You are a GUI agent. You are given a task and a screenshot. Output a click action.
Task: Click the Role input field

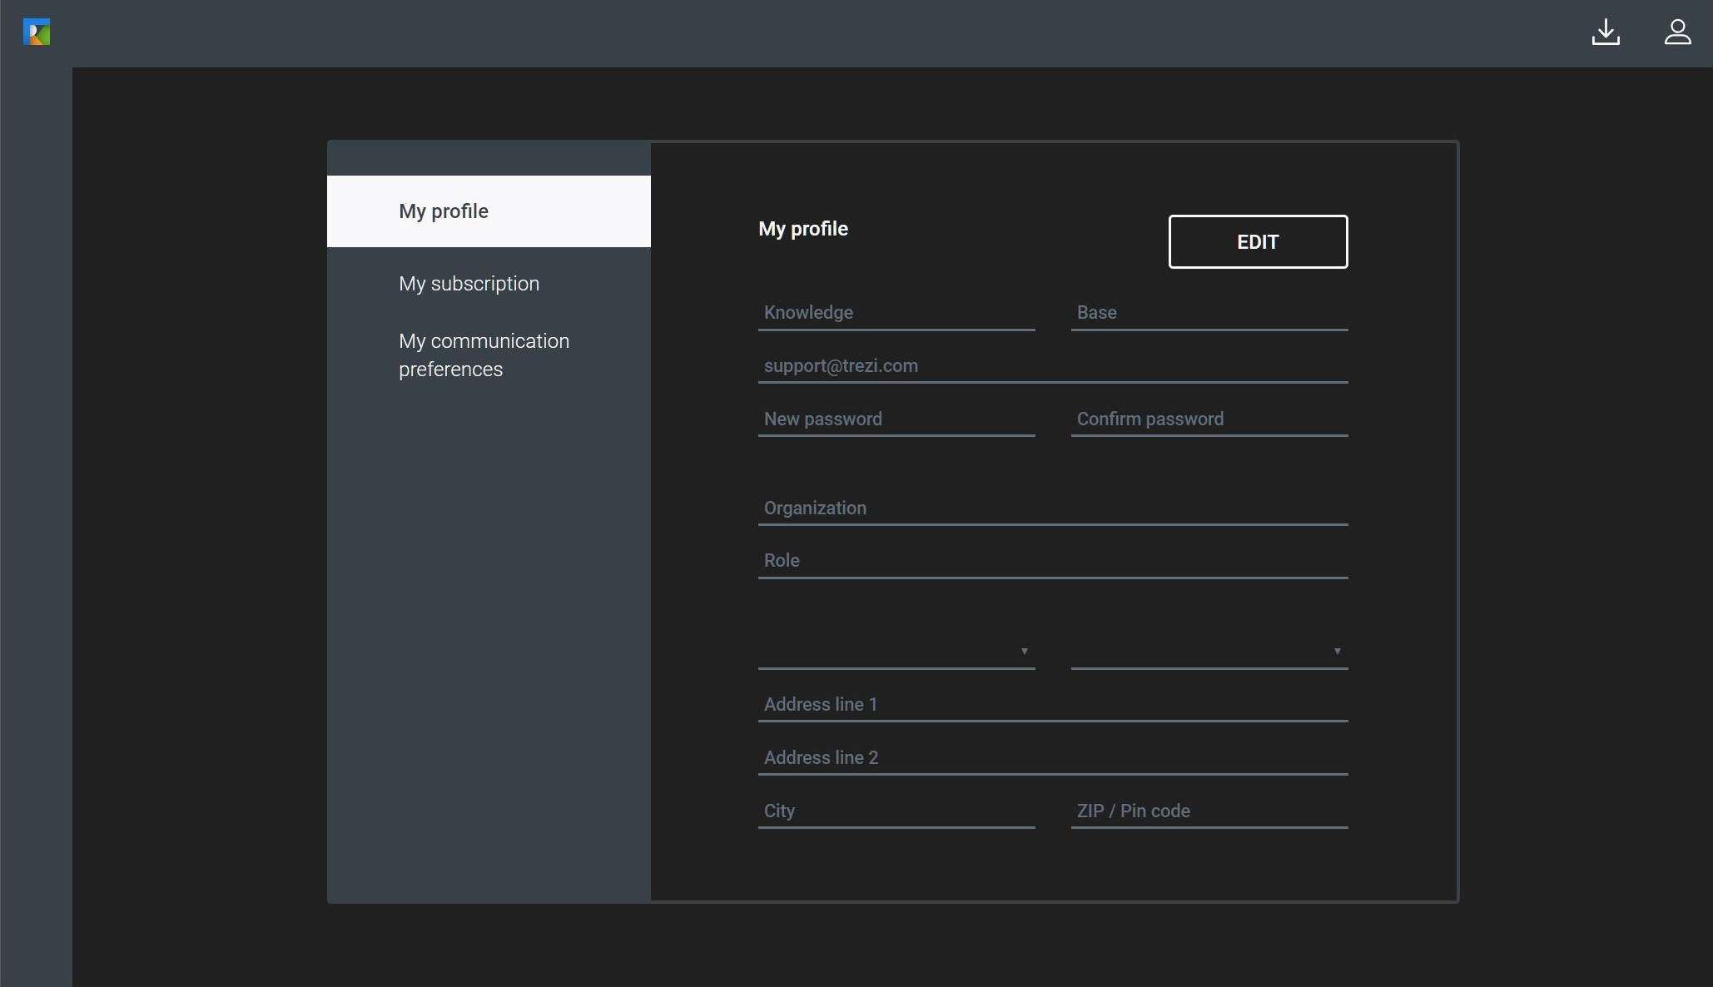tap(1052, 561)
